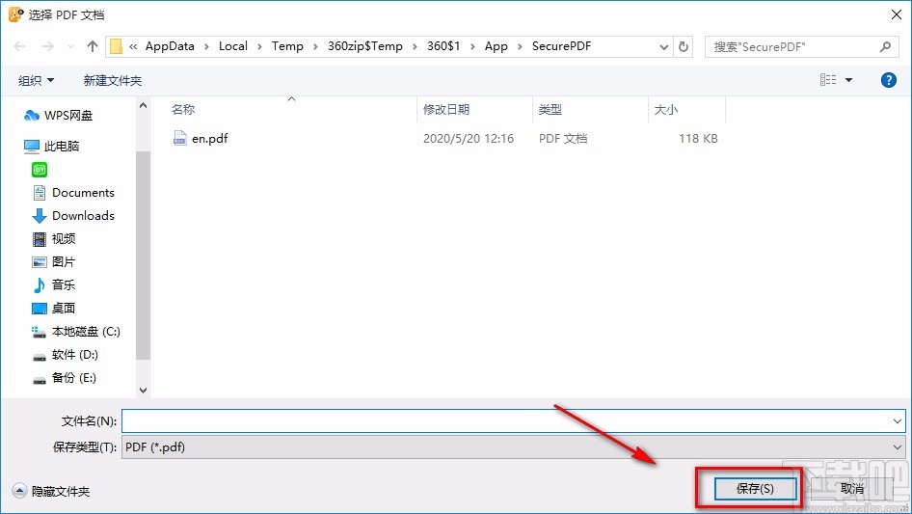Click the sidebar scrollbar down arrow

143,390
